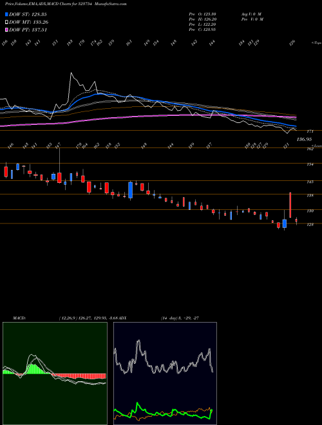The height and width of the screenshot is (425, 322).
Task: Click the 138 price axis label
Action: click(x=310, y=195)
